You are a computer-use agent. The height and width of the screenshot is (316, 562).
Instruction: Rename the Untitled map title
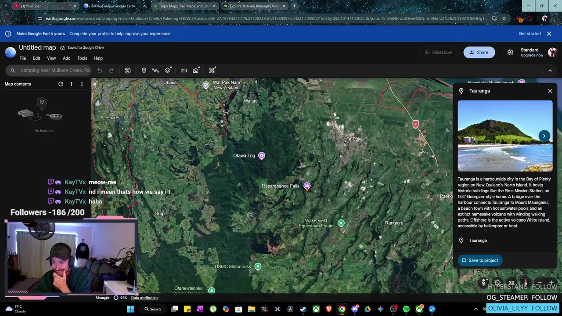pyautogui.click(x=37, y=47)
